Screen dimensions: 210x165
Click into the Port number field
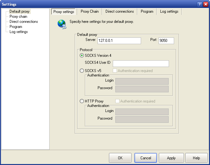[166, 41]
